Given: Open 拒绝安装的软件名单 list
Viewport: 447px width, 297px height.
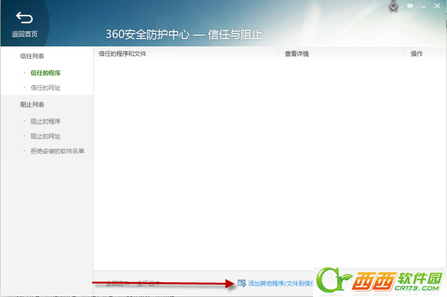Looking at the screenshot, I should 57,151.
